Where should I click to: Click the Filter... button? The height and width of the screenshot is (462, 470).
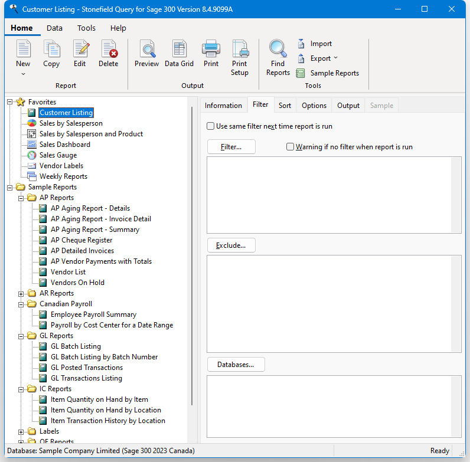click(231, 147)
